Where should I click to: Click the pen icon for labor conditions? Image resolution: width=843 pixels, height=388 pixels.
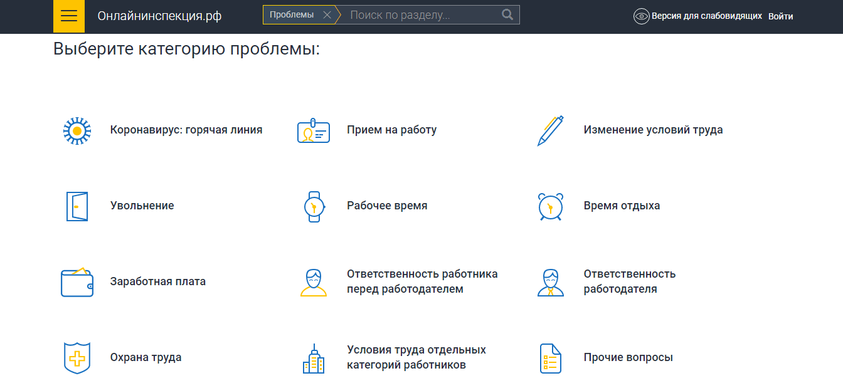click(550, 131)
